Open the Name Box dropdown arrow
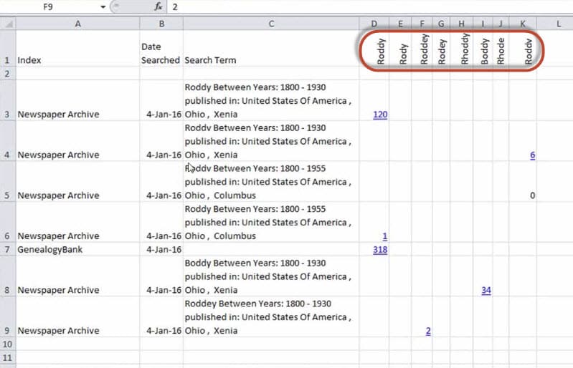 103,6
